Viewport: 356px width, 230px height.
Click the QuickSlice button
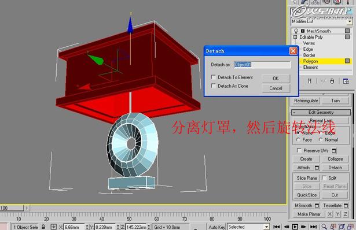pyautogui.click(x=307, y=195)
